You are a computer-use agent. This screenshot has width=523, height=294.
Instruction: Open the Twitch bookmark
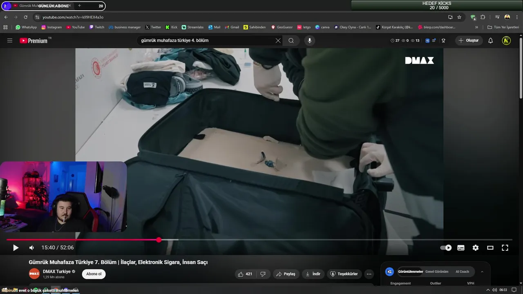pos(97,27)
